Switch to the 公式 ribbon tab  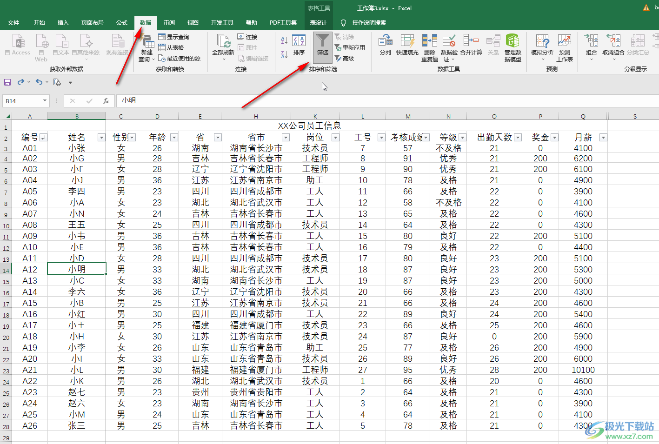click(x=122, y=22)
